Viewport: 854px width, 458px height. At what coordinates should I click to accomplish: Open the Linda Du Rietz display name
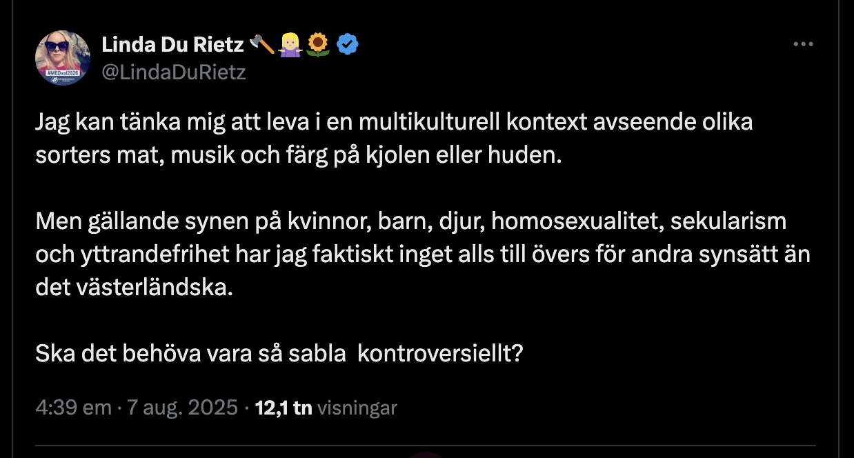pyautogui.click(x=172, y=46)
